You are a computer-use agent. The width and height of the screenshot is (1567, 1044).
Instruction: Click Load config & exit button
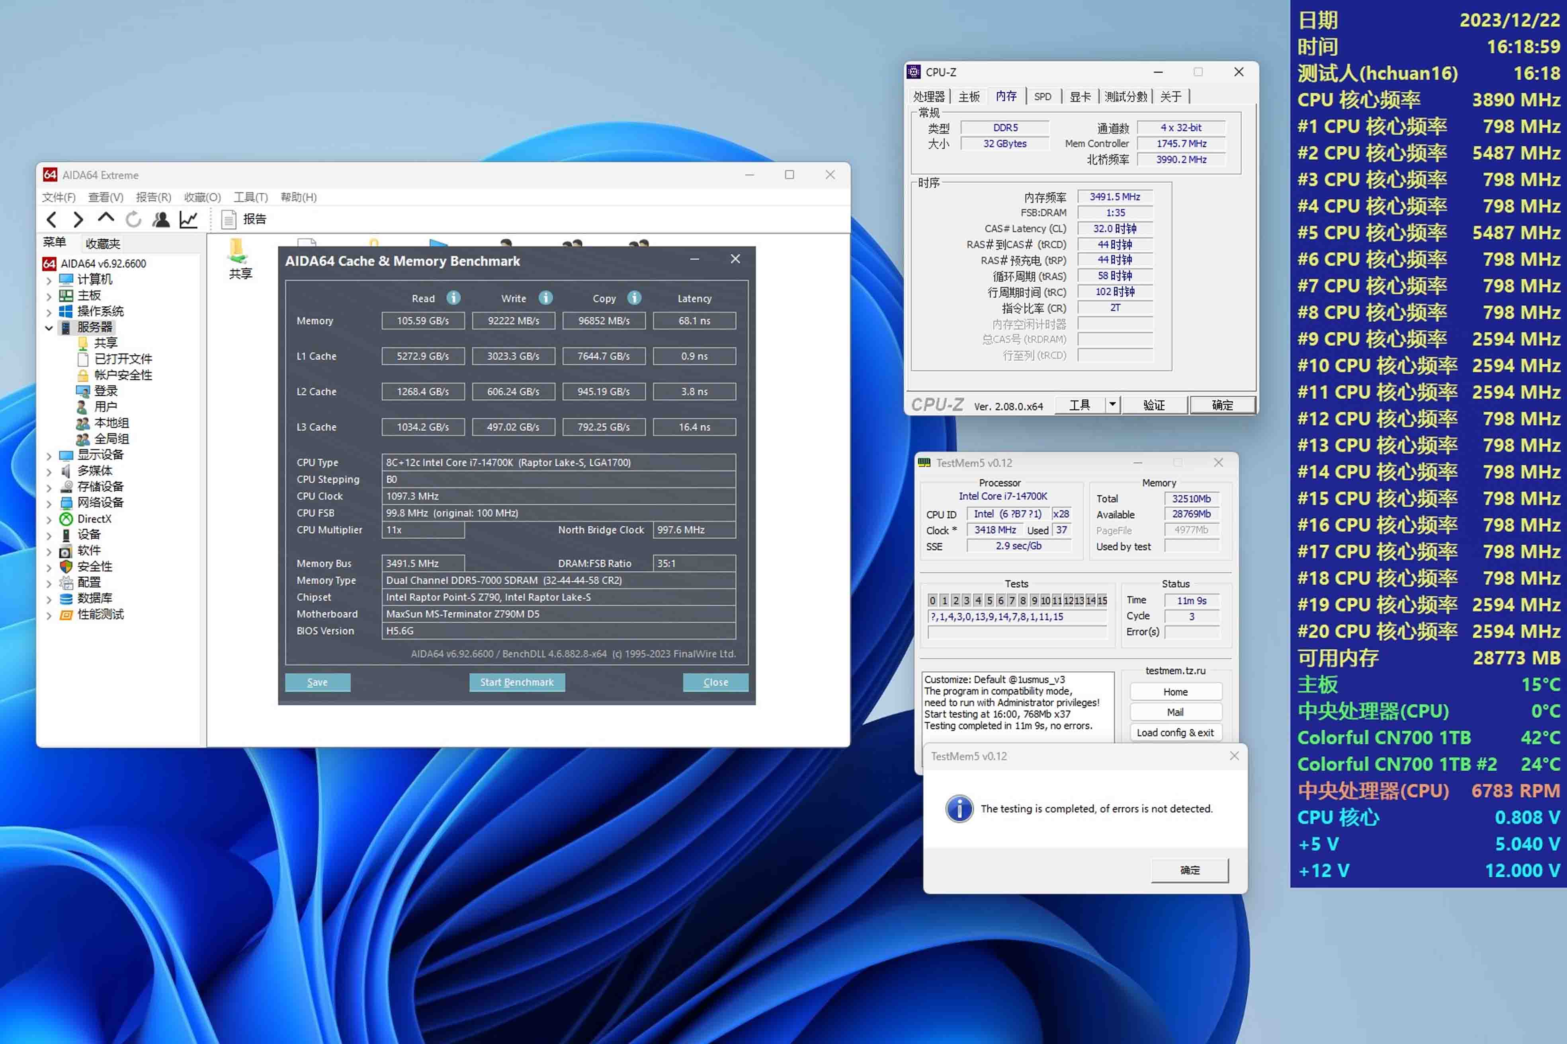point(1175,732)
